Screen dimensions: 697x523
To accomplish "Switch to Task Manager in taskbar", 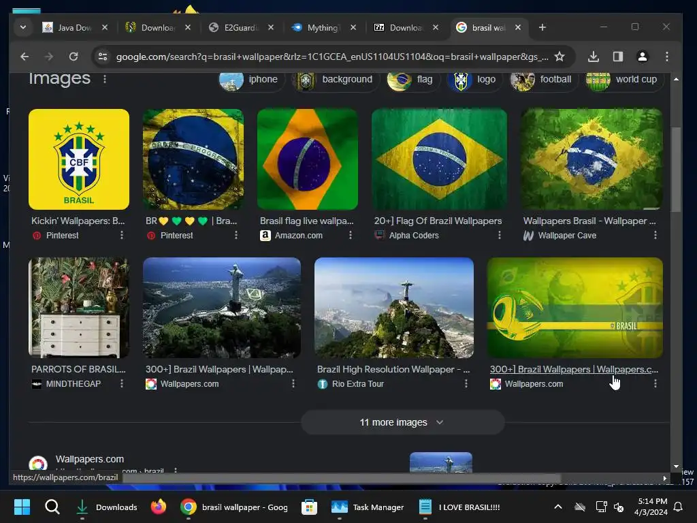I will click(368, 507).
